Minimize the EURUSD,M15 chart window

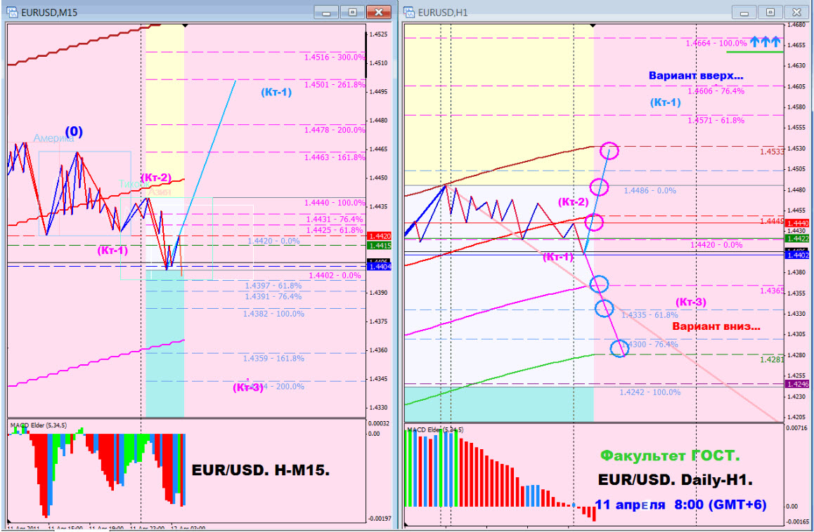(x=326, y=13)
